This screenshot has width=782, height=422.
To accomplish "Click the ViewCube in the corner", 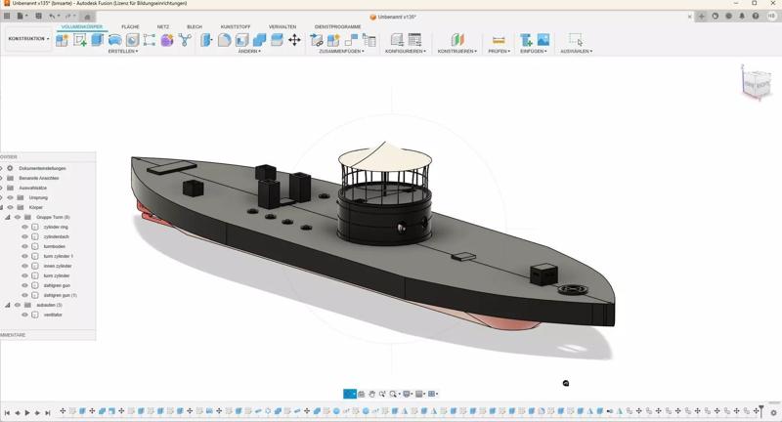I will pos(756,85).
